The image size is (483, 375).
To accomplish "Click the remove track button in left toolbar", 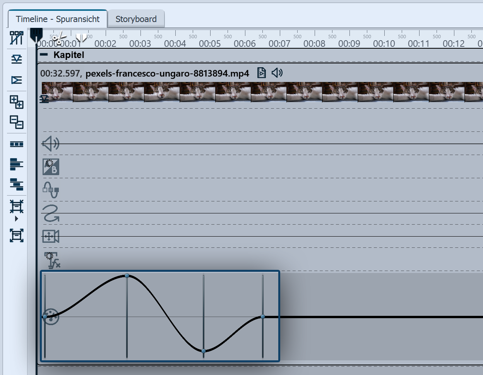I will point(16,122).
